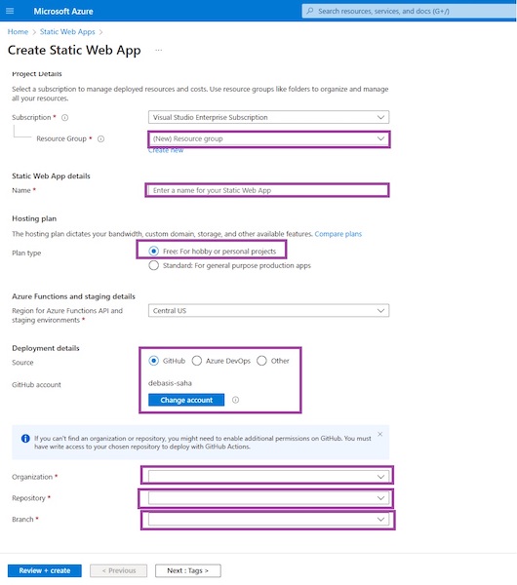The height and width of the screenshot is (585, 517).
Task: Click the Subscription info icon
Action: (65, 118)
